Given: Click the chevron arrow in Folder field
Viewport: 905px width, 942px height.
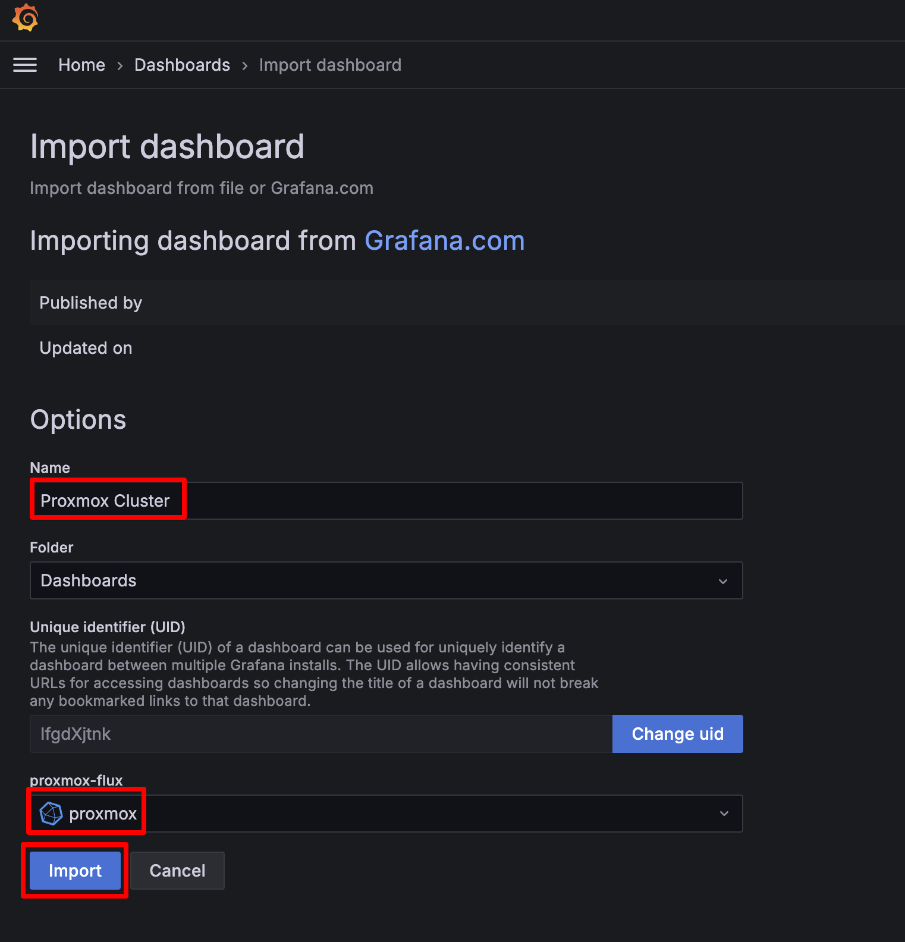Looking at the screenshot, I should 723,581.
